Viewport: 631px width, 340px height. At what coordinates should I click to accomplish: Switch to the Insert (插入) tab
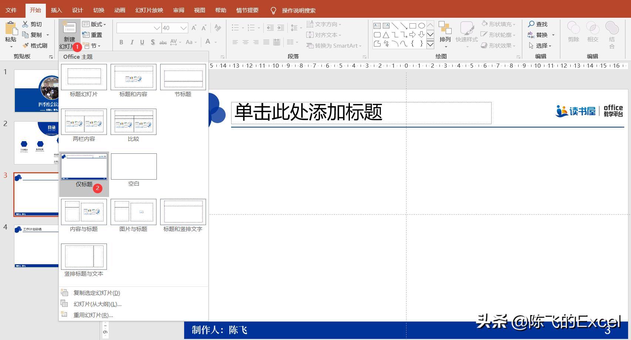(x=56, y=10)
